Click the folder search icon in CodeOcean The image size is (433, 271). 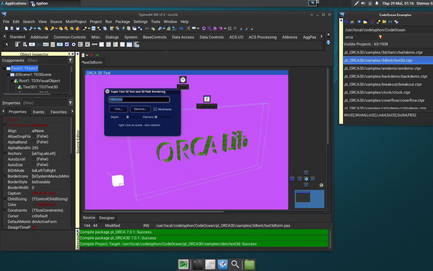click(x=384, y=22)
